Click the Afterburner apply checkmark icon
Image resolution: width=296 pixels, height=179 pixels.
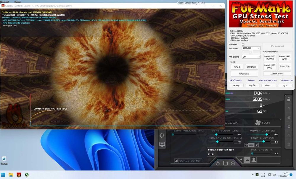pos(233,163)
